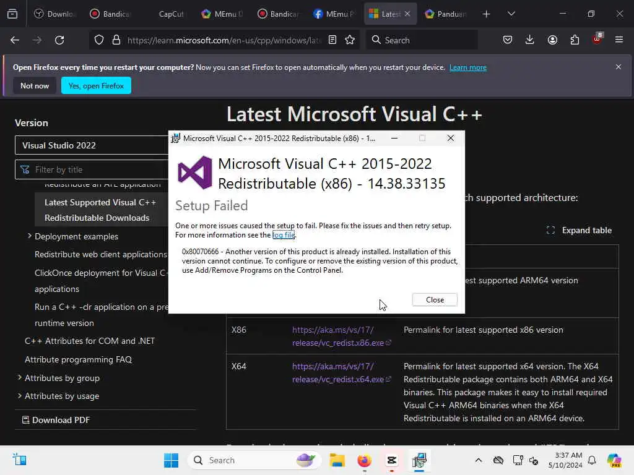This screenshot has width=634, height=475.
Task: Click the OneDrive cloud tray icon
Action: point(498,460)
